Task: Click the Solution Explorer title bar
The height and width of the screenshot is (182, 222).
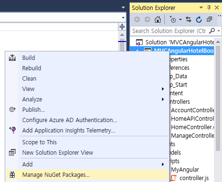Action: tap(164, 8)
